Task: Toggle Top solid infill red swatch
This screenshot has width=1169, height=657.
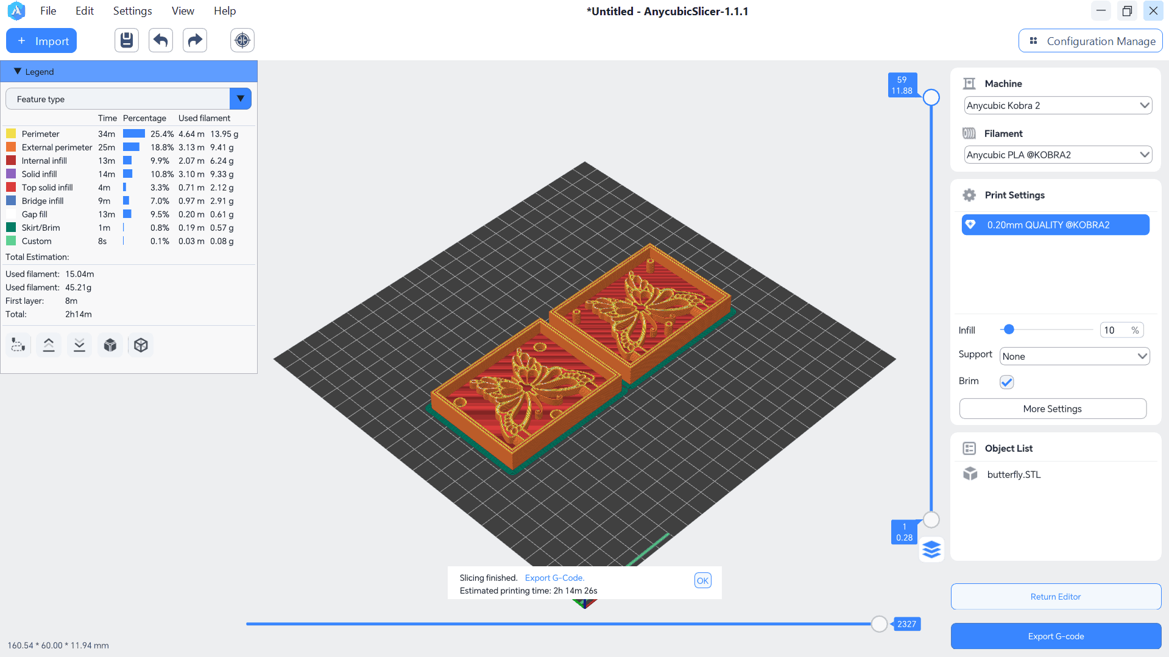Action: pyautogui.click(x=11, y=188)
